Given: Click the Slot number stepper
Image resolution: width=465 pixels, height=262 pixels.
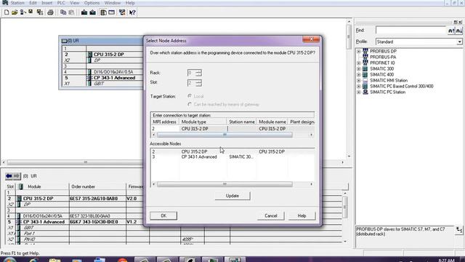Looking at the screenshot, I should (x=198, y=83).
